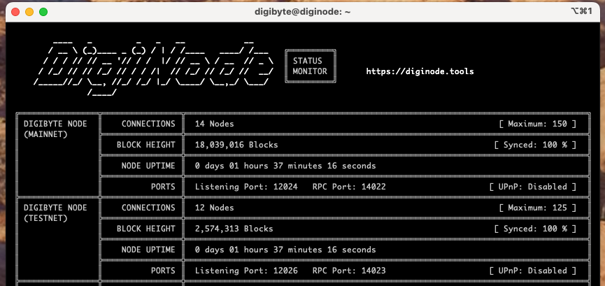Open the https://diginode.tools link
Image resolution: width=605 pixels, height=286 pixels.
[420, 71]
